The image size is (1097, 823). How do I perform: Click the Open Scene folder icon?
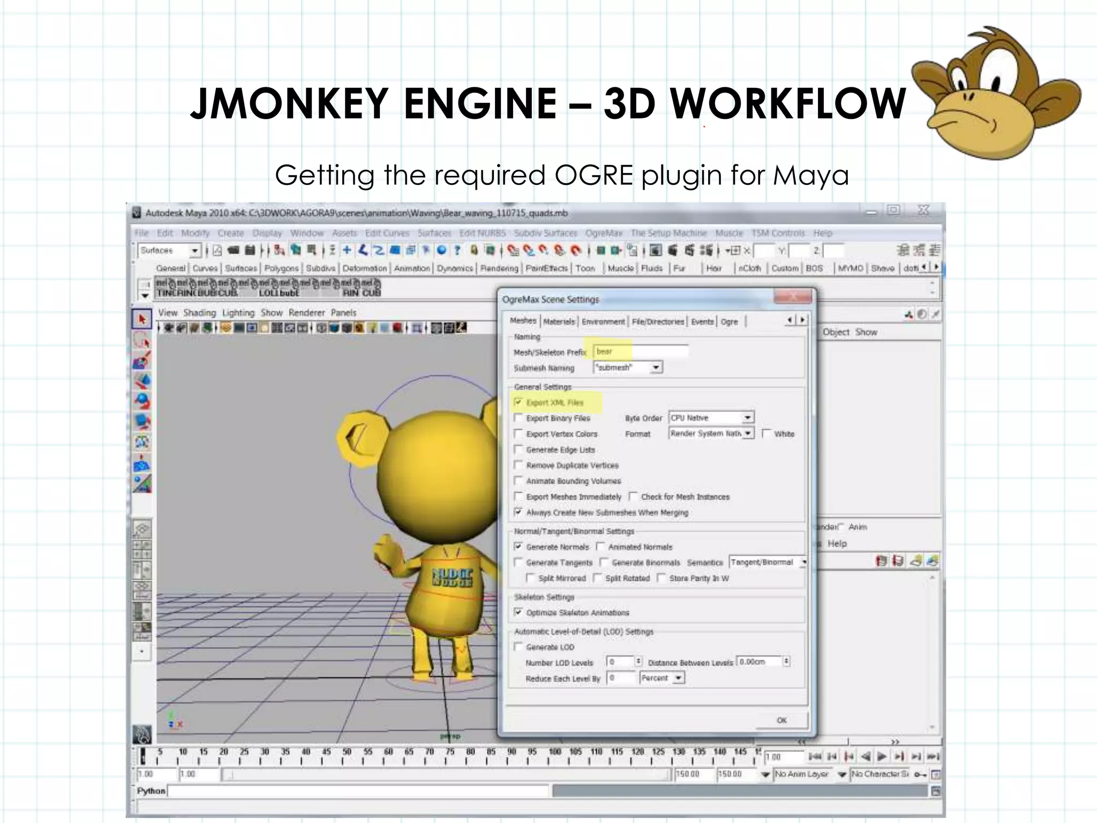[x=233, y=250]
